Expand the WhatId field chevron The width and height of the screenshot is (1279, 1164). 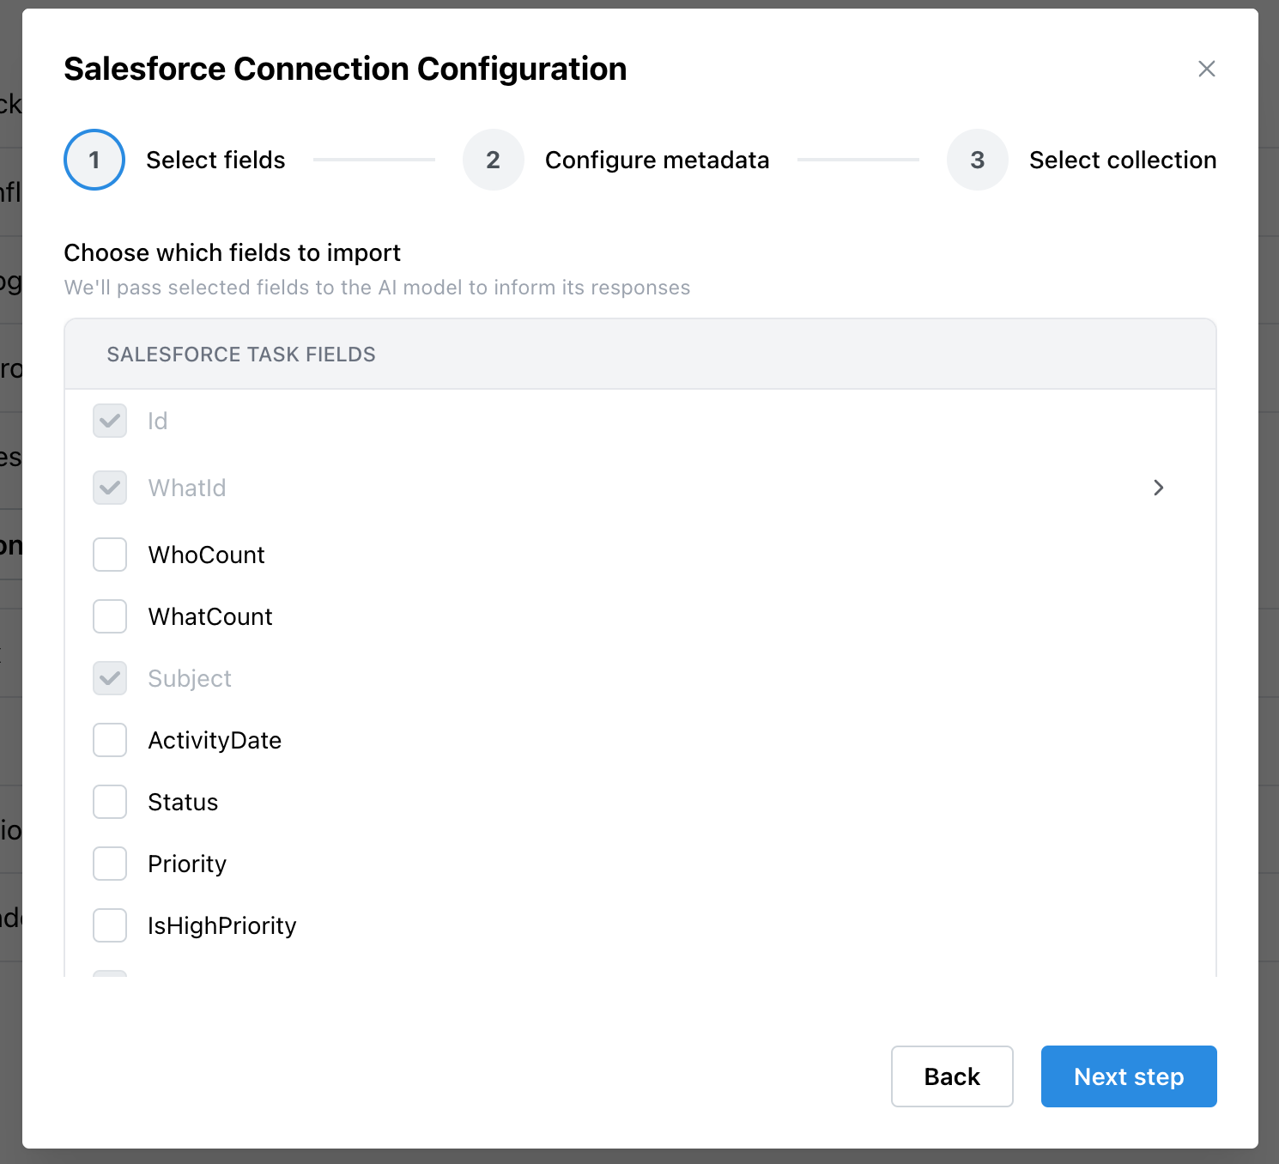[x=1158, y=488]
